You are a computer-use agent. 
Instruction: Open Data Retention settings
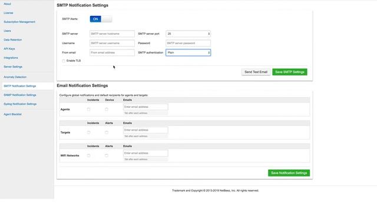point(13,40)
